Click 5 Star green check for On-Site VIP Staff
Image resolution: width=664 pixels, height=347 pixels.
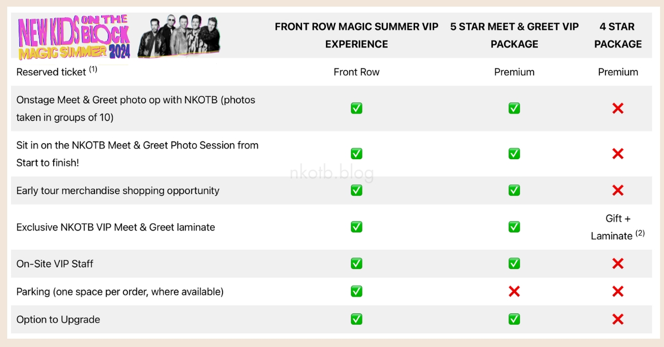(x=514, y=264)
